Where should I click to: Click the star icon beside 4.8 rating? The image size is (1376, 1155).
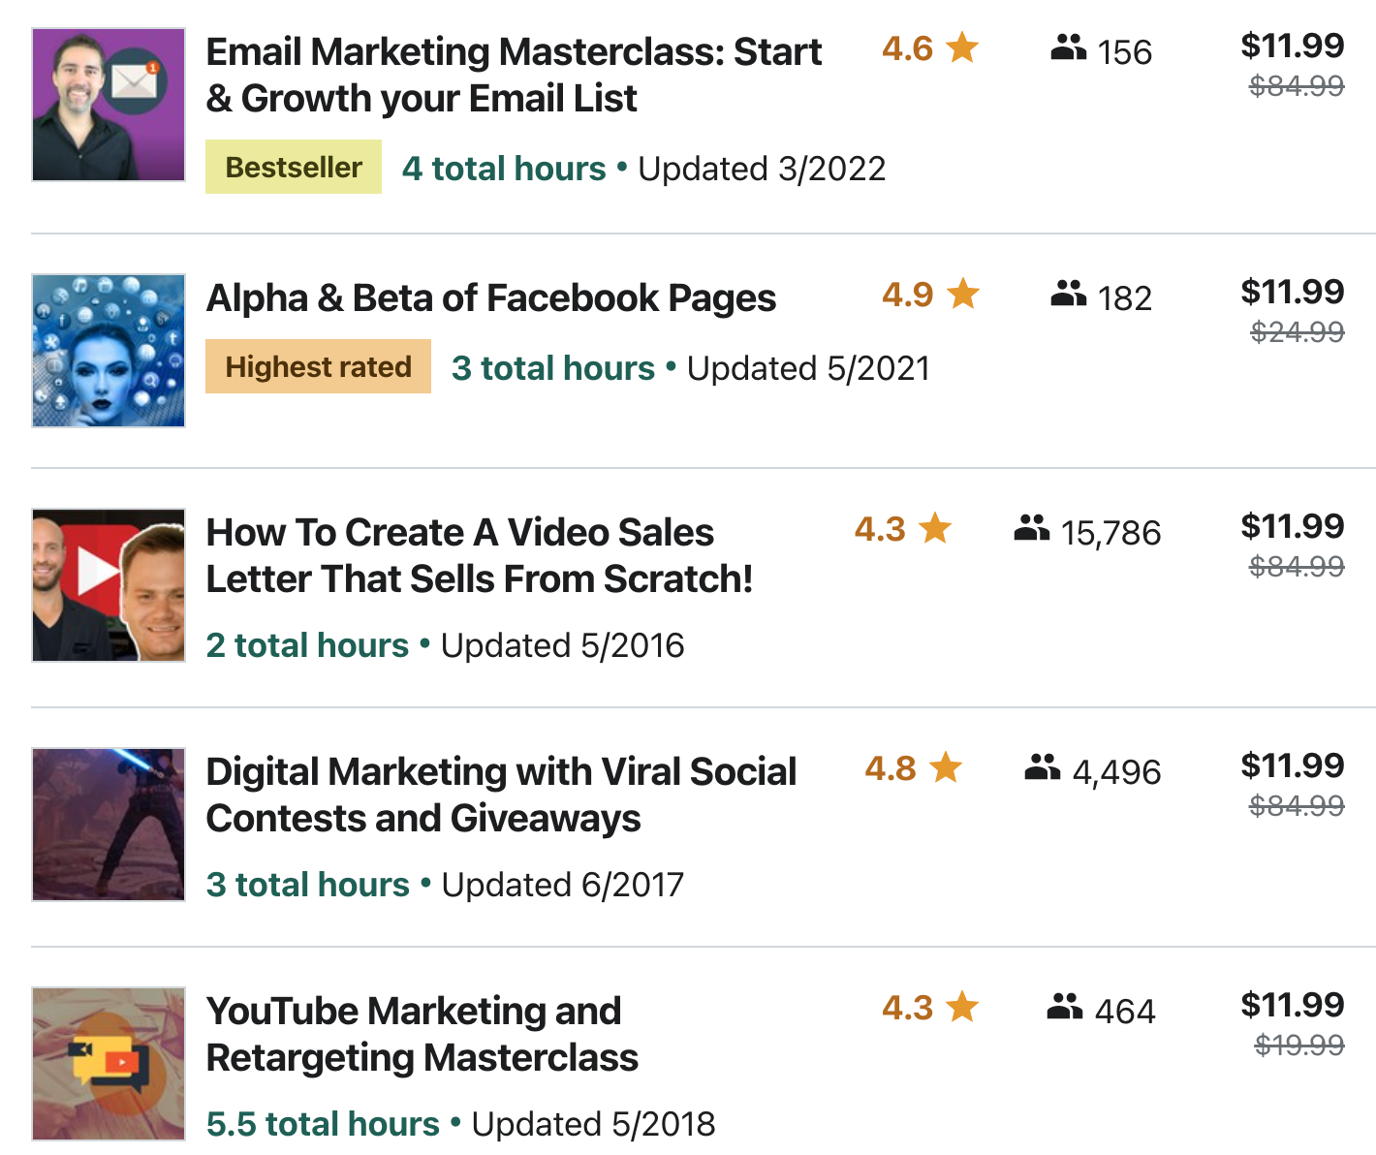(945, 767)
